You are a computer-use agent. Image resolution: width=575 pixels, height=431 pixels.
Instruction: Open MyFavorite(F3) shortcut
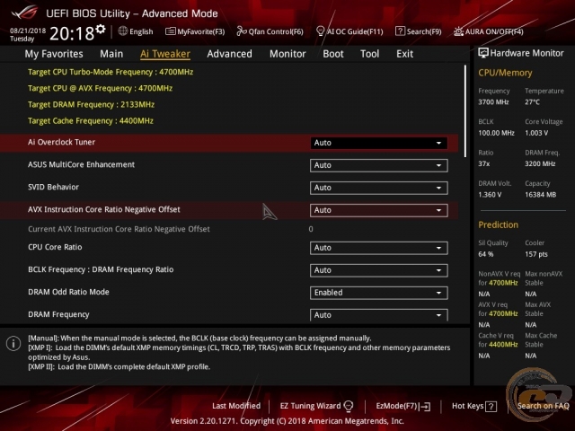(x=195, y=31)
